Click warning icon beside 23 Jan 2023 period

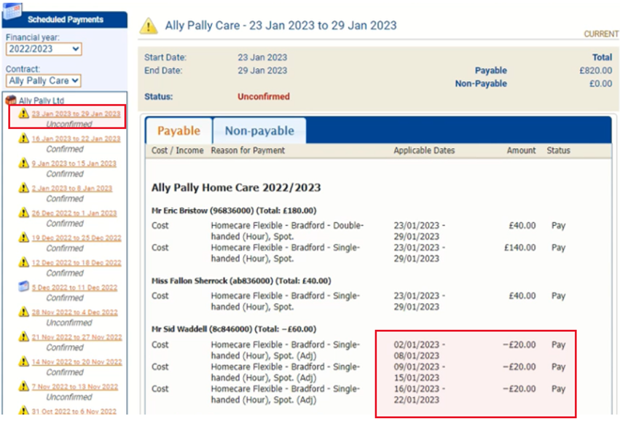pyautogui.click(x=24, y=114)
